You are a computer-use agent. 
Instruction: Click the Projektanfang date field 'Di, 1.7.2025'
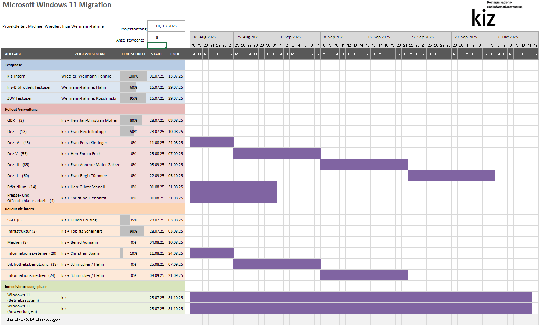(x=166, y=26)
